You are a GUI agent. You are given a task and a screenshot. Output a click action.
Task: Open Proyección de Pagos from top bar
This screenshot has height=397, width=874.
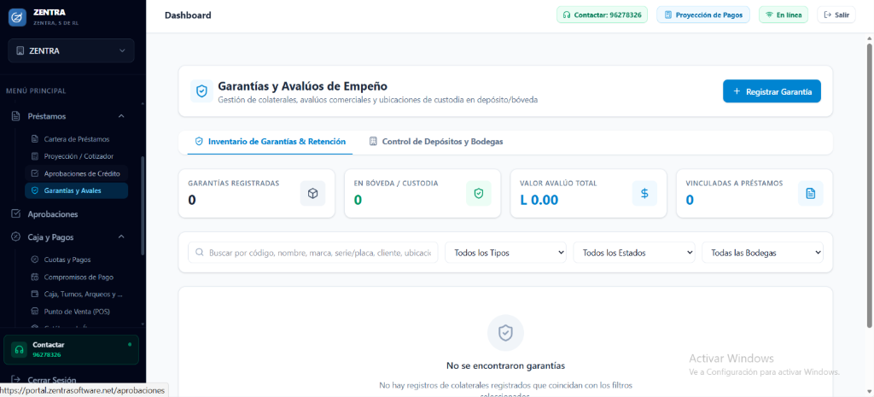(703, 15)
